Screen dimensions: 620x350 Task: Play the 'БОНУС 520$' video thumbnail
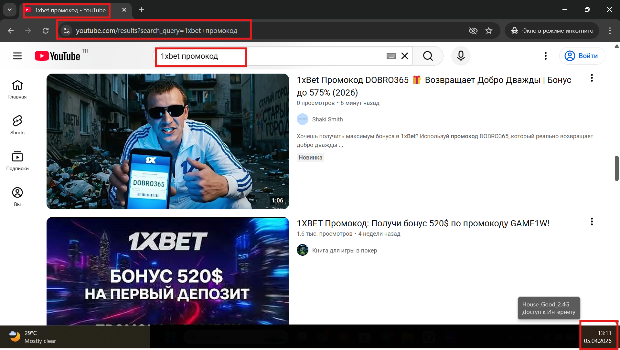coord(168,271)
